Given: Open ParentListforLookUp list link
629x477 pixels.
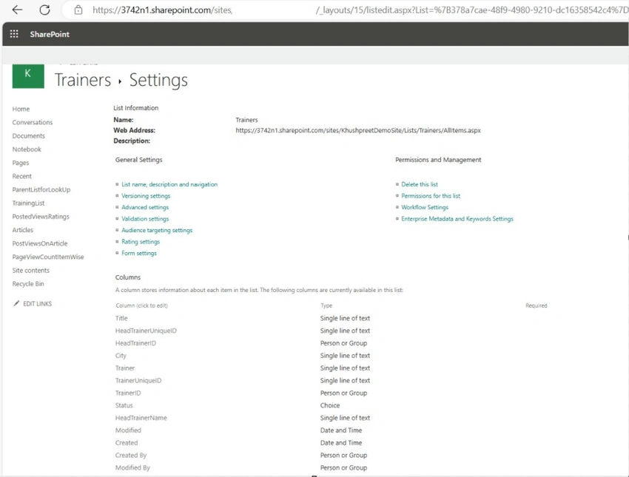Looking at the screenshot, I should click(x=41, y=189).
